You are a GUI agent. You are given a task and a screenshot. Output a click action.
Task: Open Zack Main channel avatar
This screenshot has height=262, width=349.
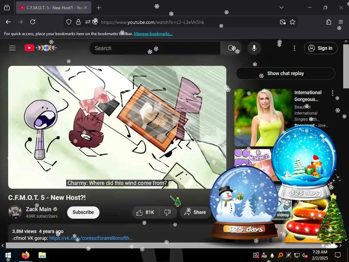coord(15,212)
